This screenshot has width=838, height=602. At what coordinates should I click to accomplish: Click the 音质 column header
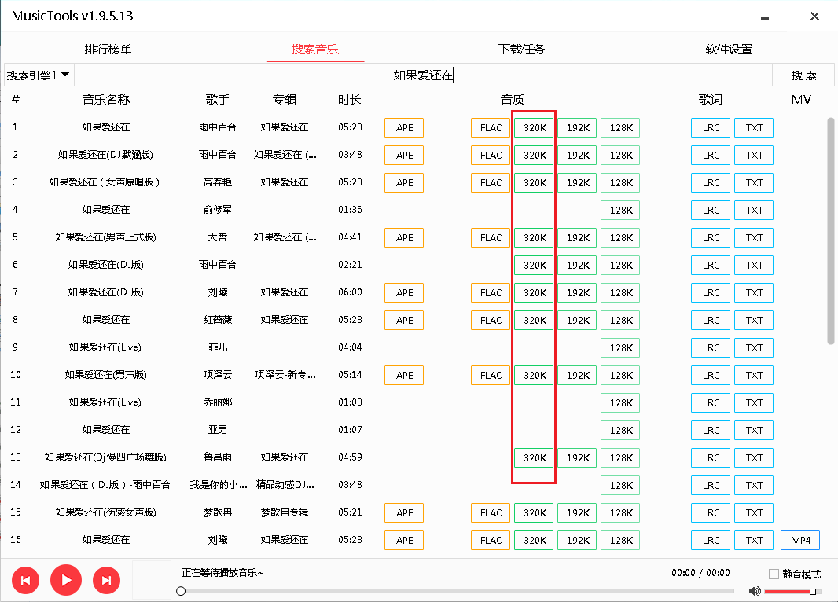512,99
